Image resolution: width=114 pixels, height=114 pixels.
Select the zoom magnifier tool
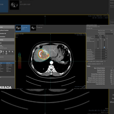[x=3, y=52]
